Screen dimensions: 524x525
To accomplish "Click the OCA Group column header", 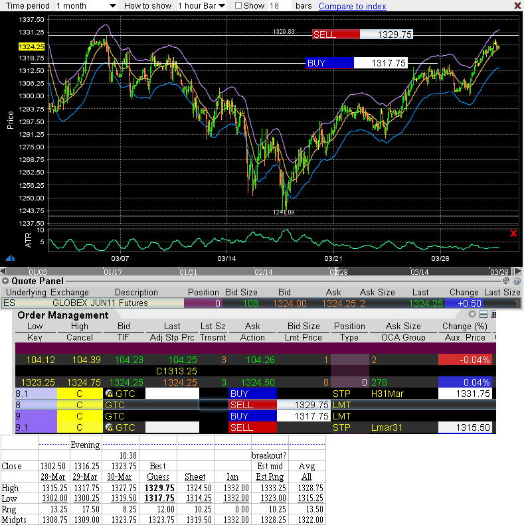I will tap(403, 337).
